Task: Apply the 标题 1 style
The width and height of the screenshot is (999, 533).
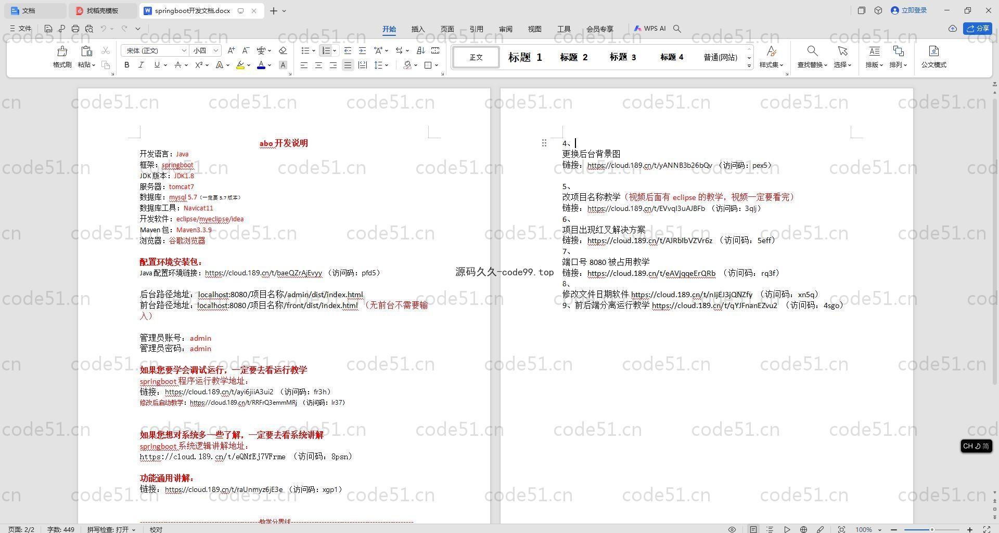Action: [525, 57]
